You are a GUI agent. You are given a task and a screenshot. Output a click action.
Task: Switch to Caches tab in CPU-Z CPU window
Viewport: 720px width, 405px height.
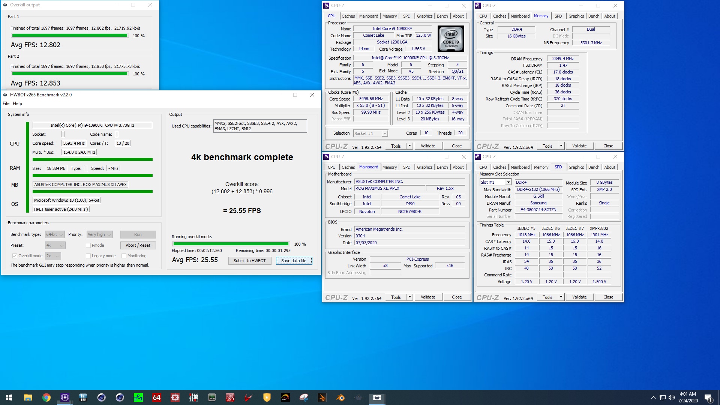348,16
